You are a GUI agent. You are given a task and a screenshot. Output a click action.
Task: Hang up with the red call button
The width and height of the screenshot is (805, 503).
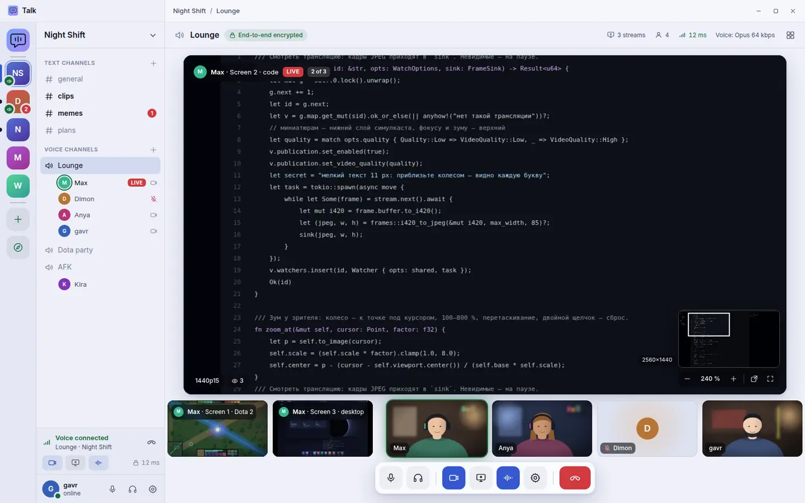(x=575, y=478)
